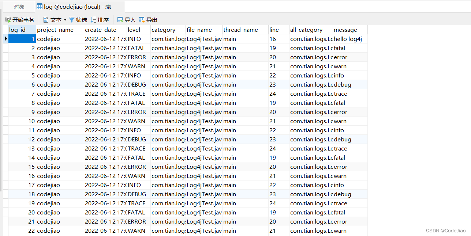
Task: Select the 'hello log4j' message cell
Action: [350, 39]
